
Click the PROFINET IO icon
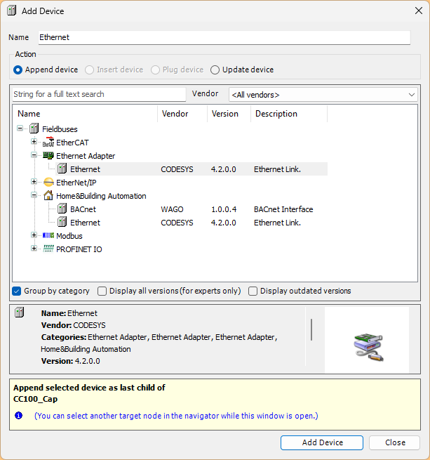tap(48, 249)
